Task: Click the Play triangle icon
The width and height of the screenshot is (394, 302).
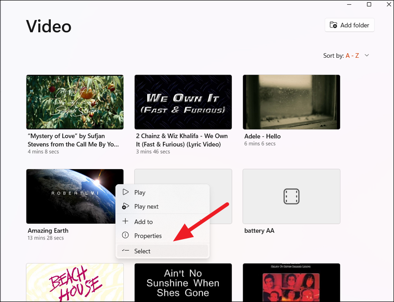Action: [125, 192]
